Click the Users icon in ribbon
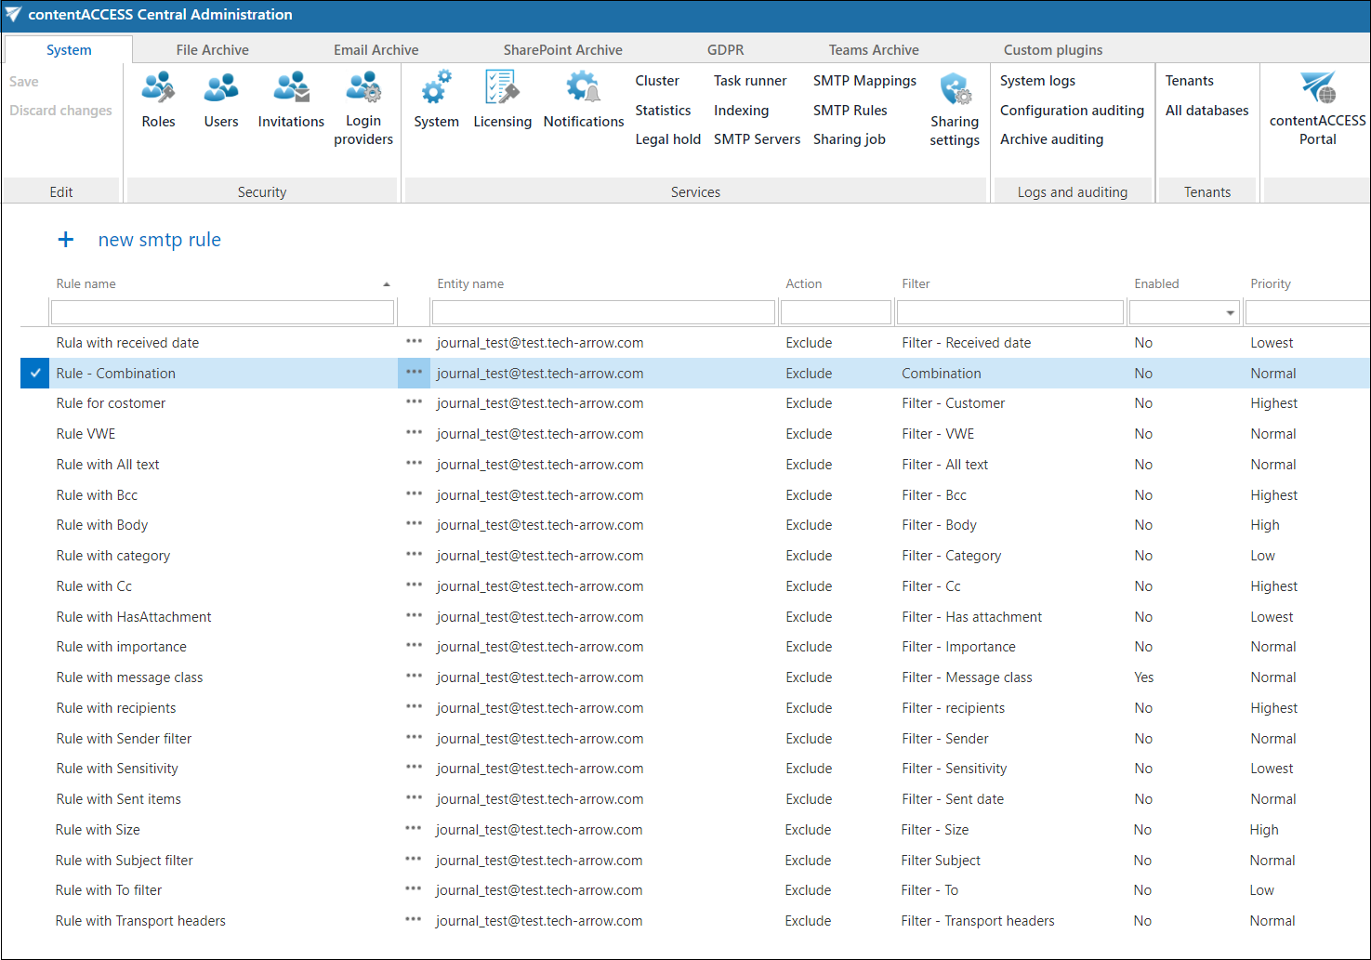The image size is (1371, 960). (x=221, y=88)
